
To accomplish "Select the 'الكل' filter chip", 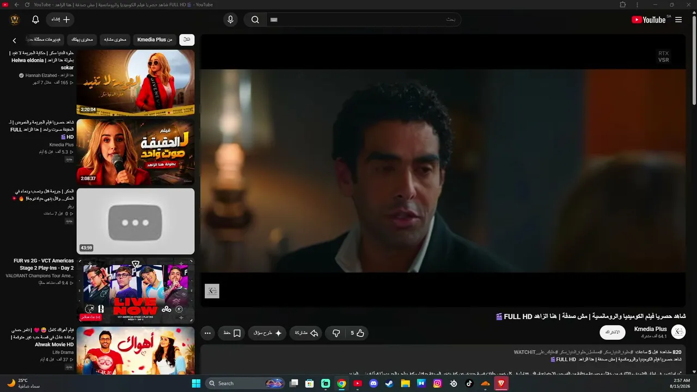I will pyautogui.click(x=187, y=40).
